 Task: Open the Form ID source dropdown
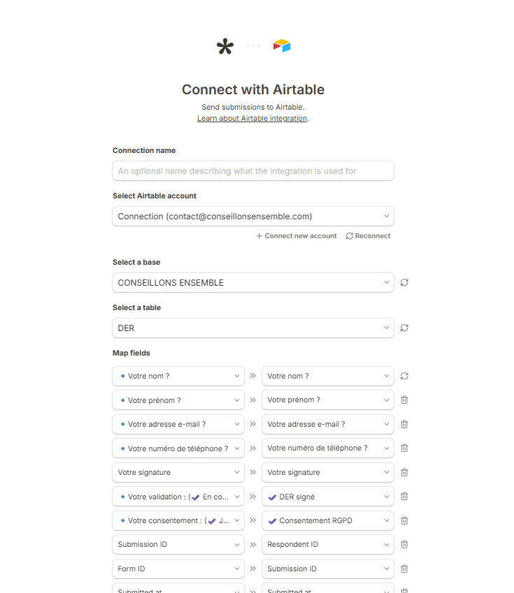pyautogui.click(x=178, y=569)
